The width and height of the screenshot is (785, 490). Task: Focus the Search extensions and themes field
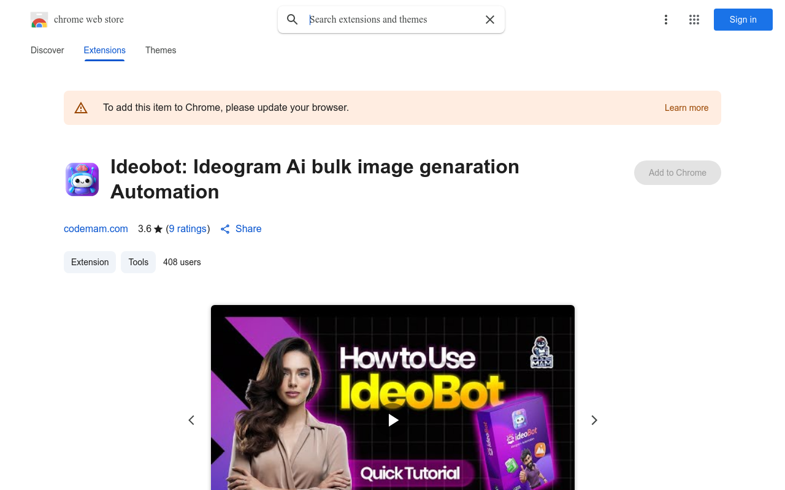391,20
